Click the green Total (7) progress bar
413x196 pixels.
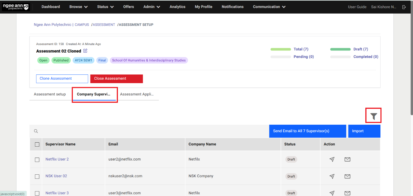(x=281, y=49)
